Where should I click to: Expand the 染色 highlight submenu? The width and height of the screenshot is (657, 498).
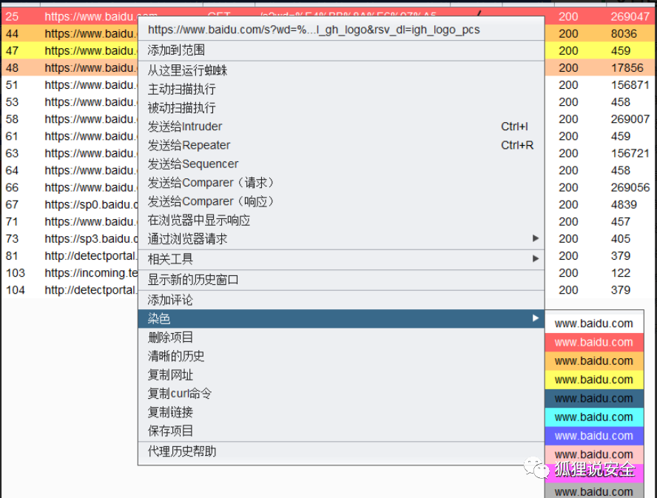point(341,319)
